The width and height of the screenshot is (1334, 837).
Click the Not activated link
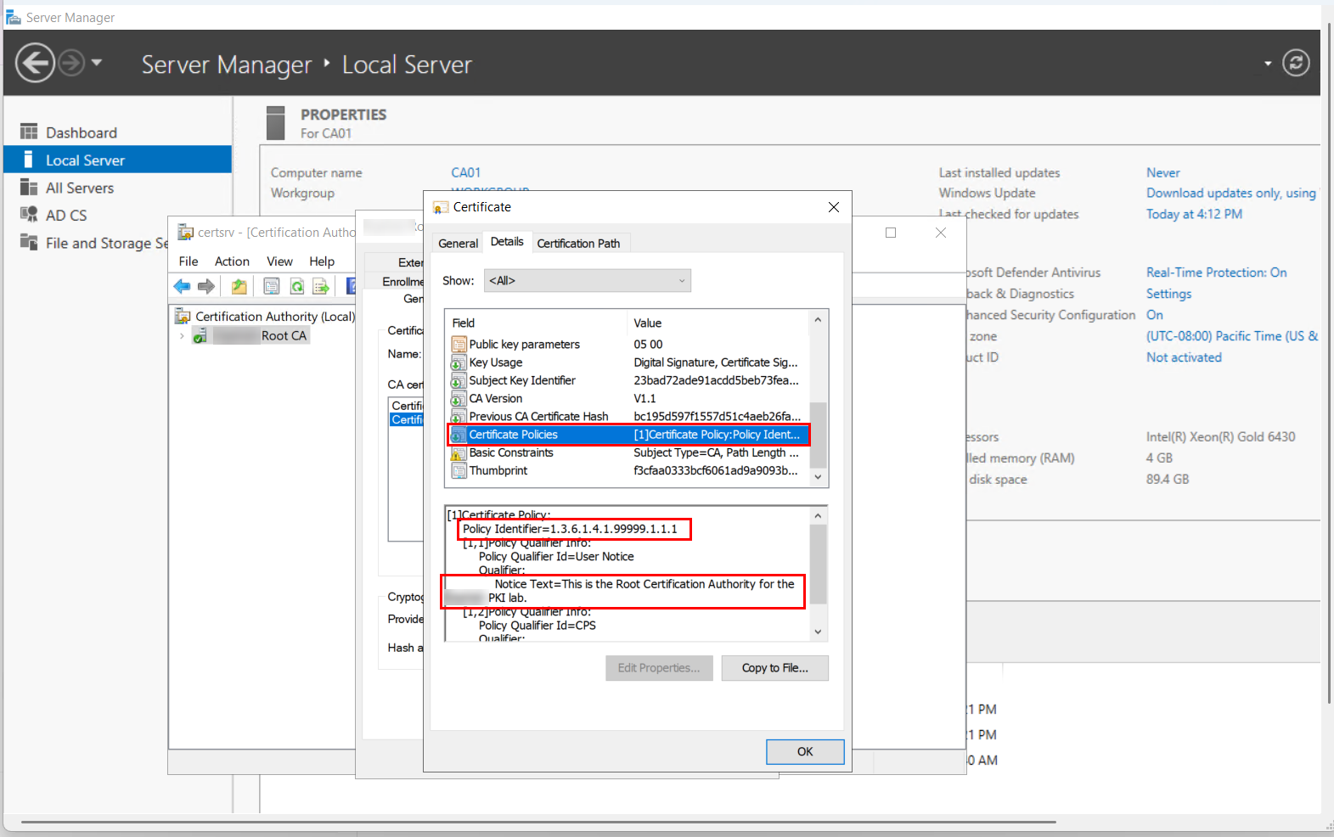point(1184,357)
